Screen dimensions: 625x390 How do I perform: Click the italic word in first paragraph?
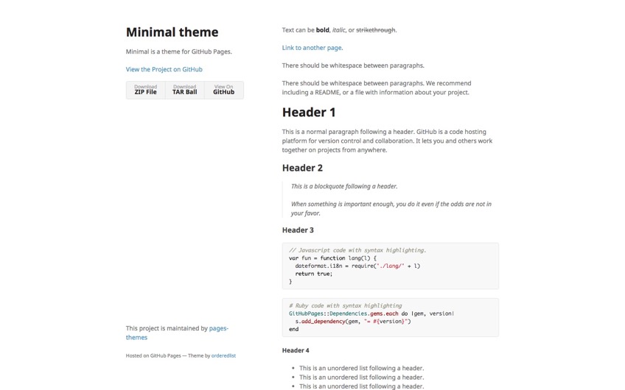[x=338, y=30]
